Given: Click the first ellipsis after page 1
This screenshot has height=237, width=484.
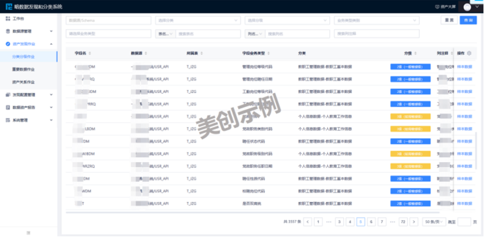Looking at the screenshot, I should (x=329, y=221).
